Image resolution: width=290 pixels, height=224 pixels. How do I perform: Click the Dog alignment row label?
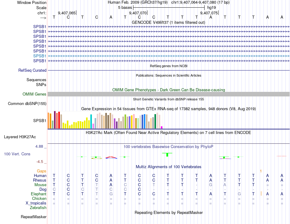point(43,190)
